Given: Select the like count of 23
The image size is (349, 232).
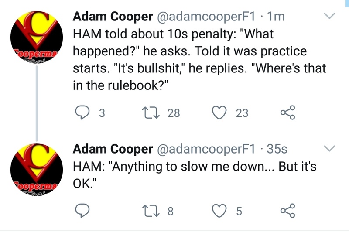Looking at the screenshot, I should coord(242,113).
